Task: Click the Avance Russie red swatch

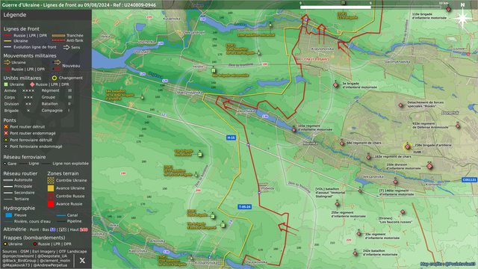Action: (51, 204)
